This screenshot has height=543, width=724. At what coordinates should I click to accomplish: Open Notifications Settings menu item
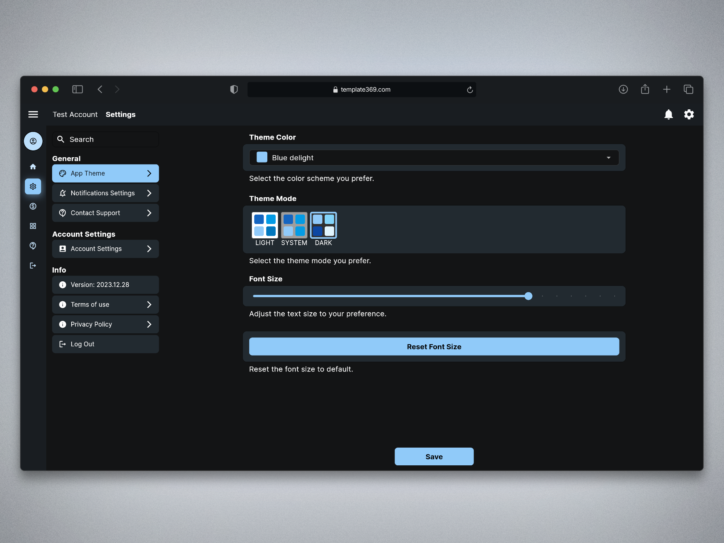click(x=106, y=193)
